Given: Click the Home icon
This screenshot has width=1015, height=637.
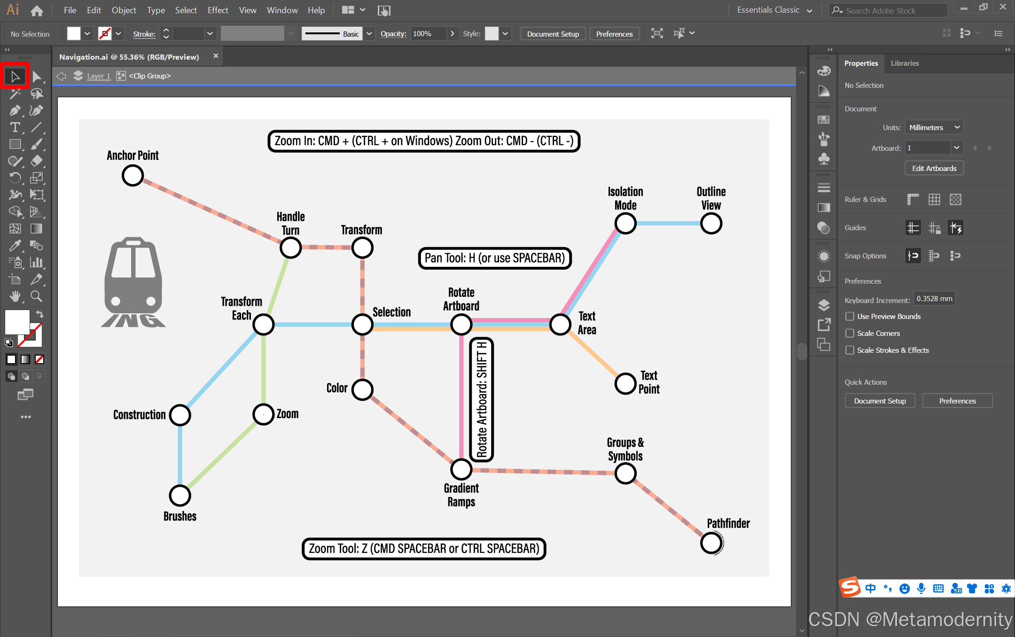Looking at the screenshot, I should pos(37,10).
